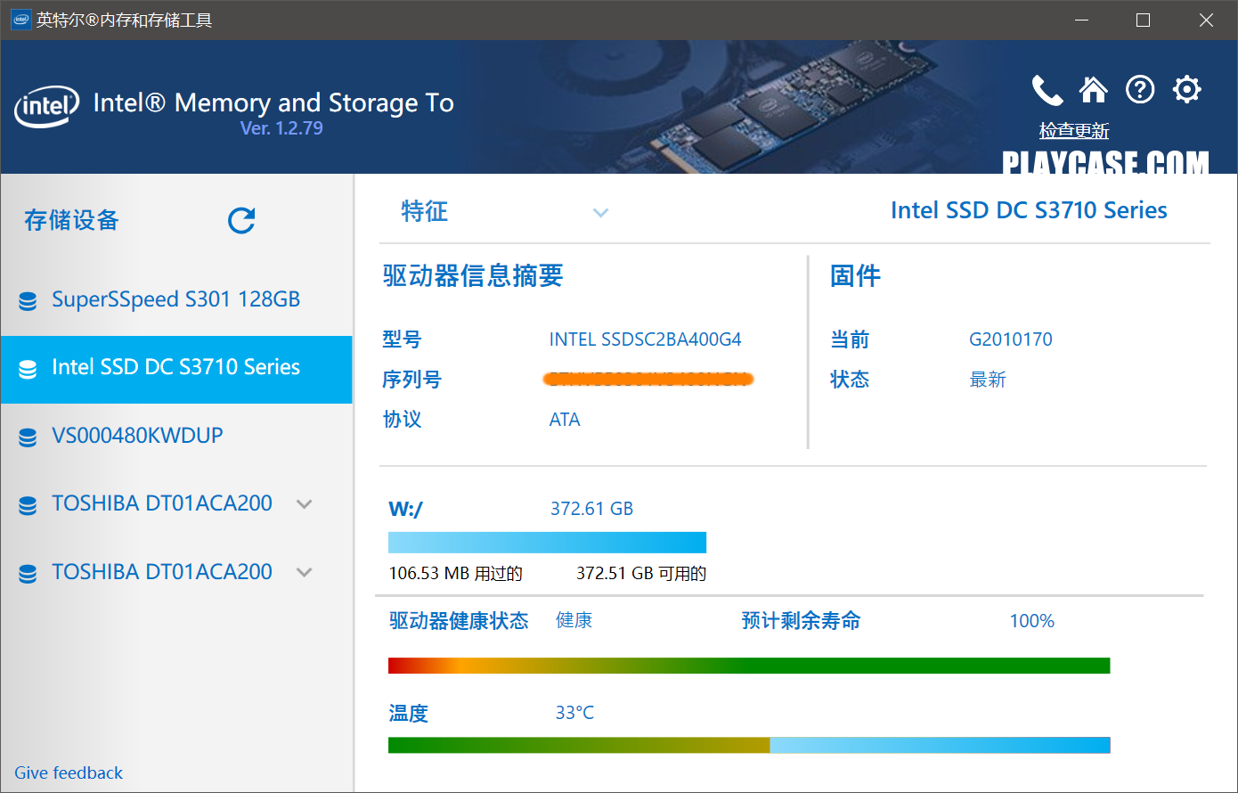Minimize the application window
The height and width of the screenshot is (793, 1238).
pyautogui.click(x=1082, y=20)
